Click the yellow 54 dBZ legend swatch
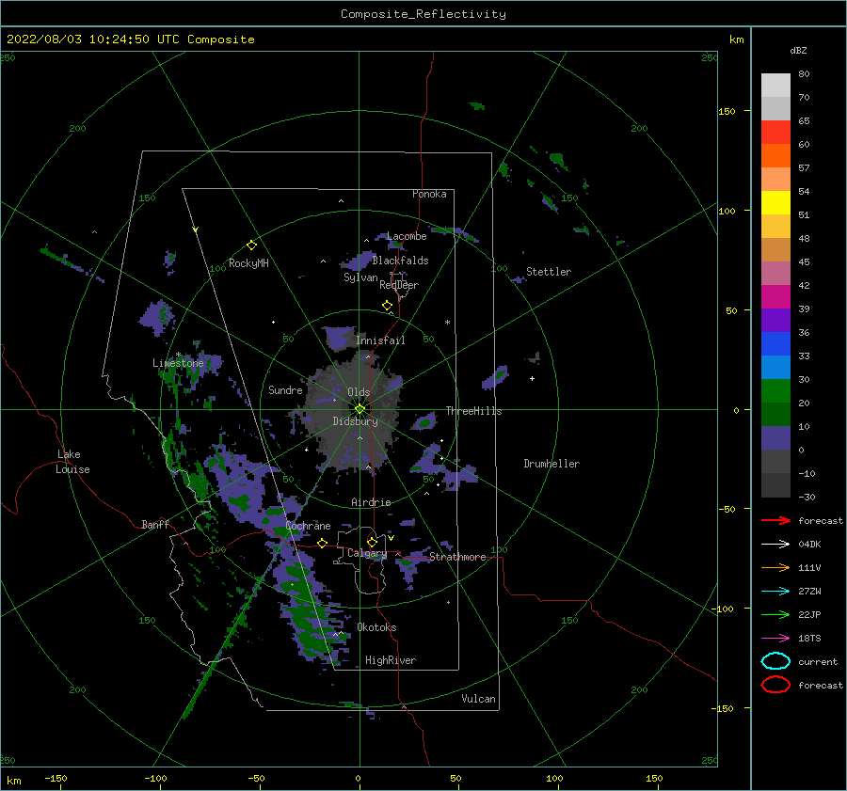The image size is (847, 791). coord(775,202)
